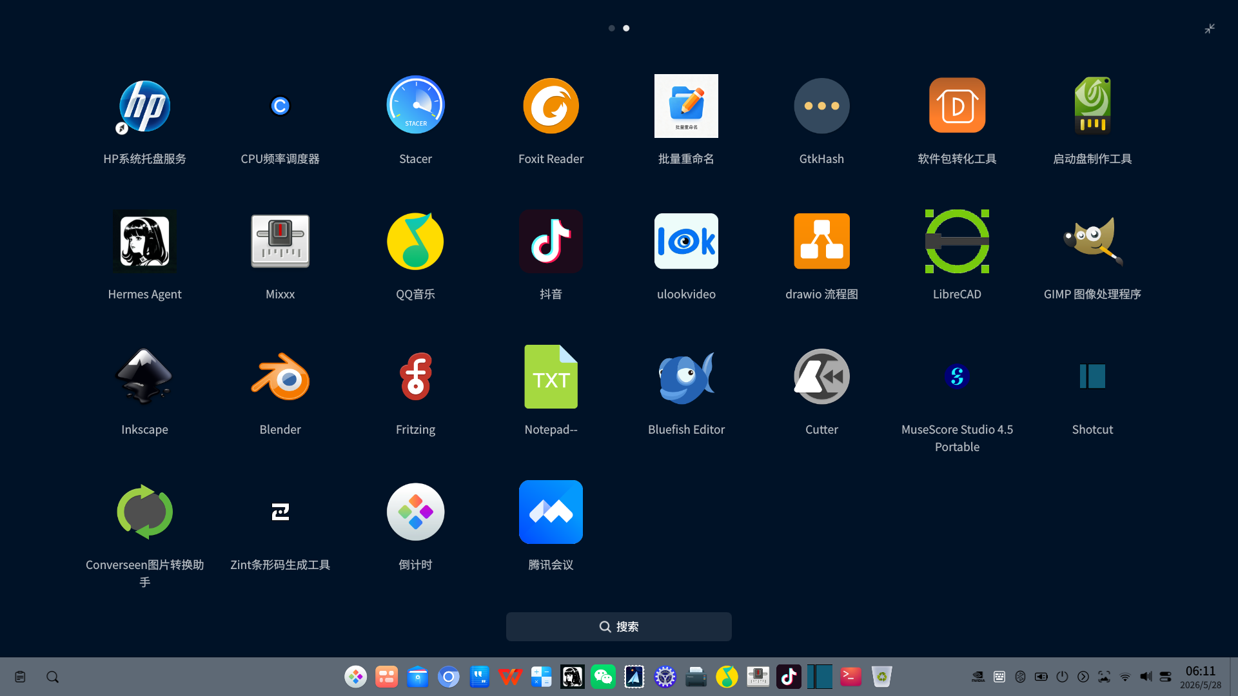Viewport: 1238px width, 696px height.
Task: Open the paper-plane stamp dock app
Action: tap(634, 677)
